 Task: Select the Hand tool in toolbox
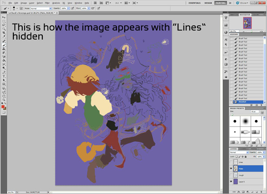tap(4, 96)
